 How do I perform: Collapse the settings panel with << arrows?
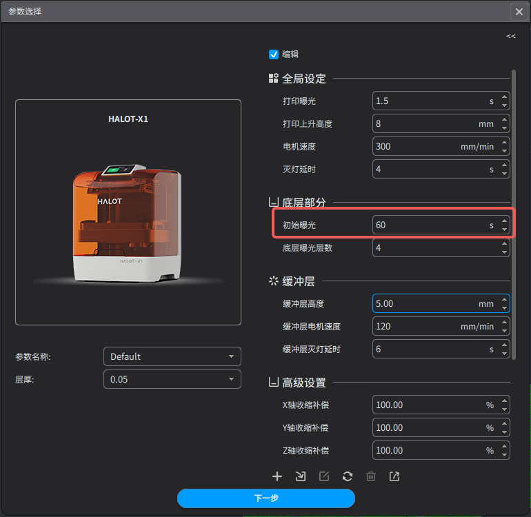511,37
